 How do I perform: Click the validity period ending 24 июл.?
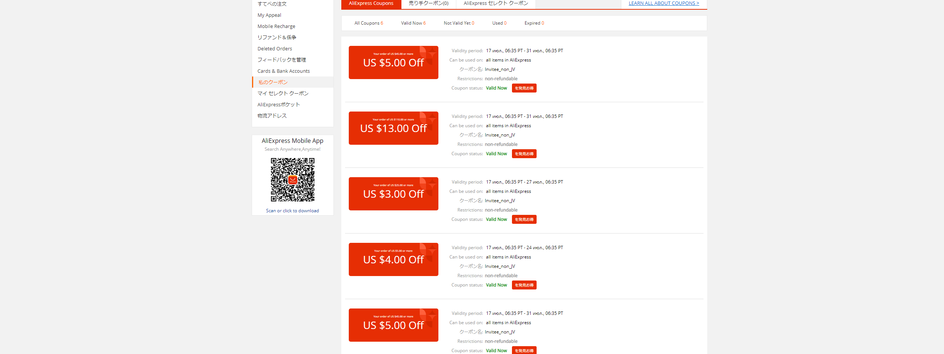525,248
